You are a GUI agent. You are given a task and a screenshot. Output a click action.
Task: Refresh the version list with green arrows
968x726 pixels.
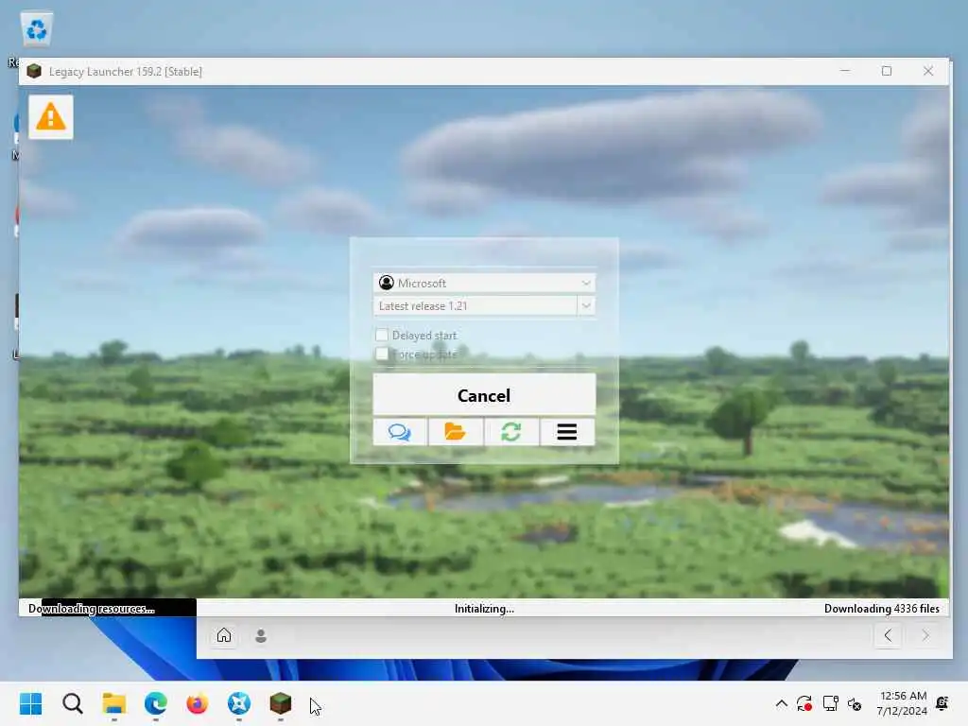click(x=511, y=431)
